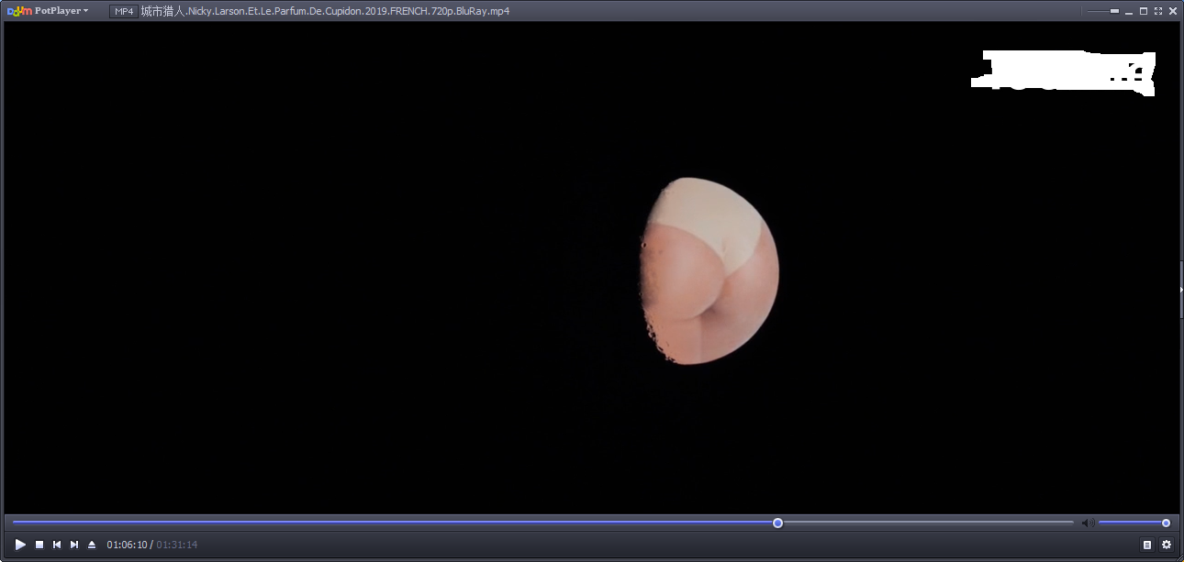The height and width of the screenshot is (562, 1184).
Task: Click the video file name in title bar
Action: click(x=325, y=11)
